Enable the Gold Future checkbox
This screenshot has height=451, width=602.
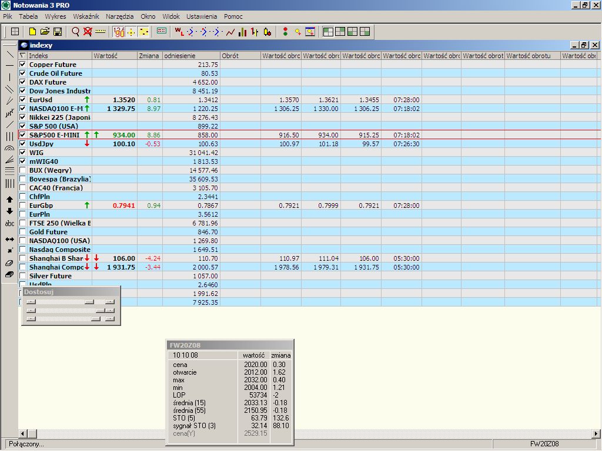(x=23, y=232)
